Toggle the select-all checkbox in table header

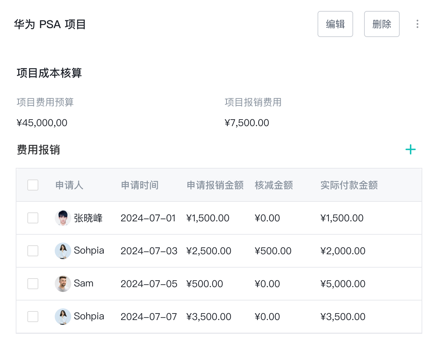click(33, 185)
